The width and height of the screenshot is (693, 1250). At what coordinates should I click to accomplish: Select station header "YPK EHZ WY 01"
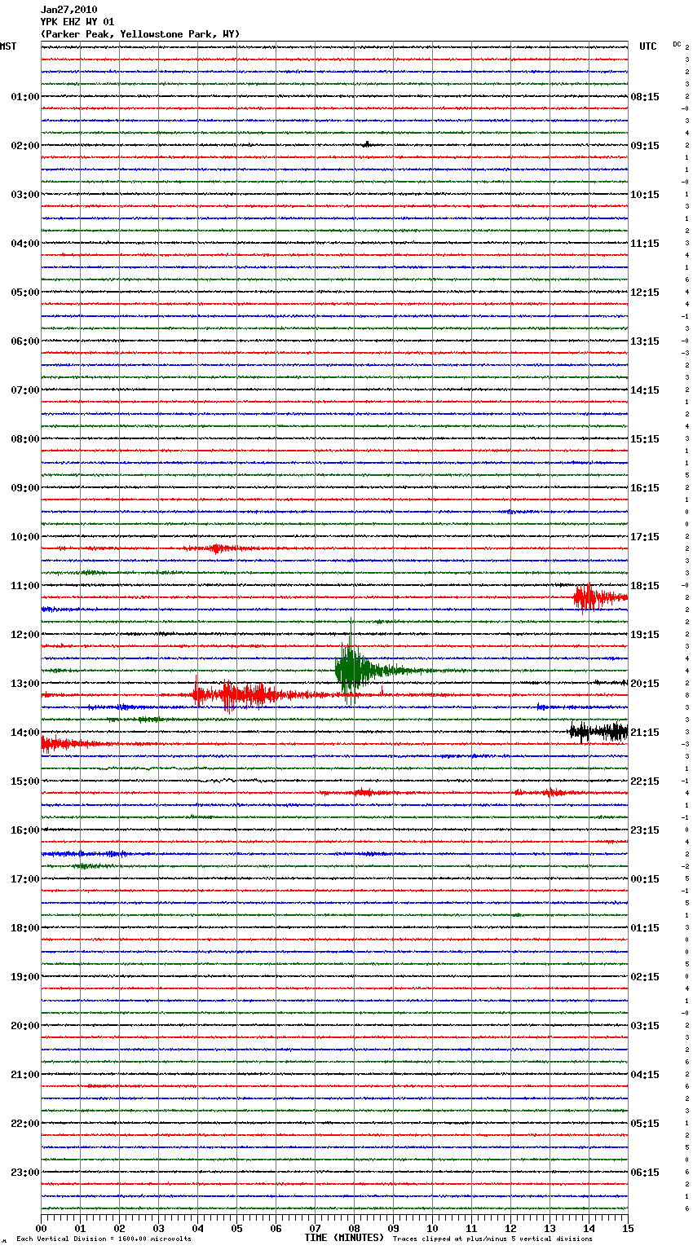click(77, 22)
